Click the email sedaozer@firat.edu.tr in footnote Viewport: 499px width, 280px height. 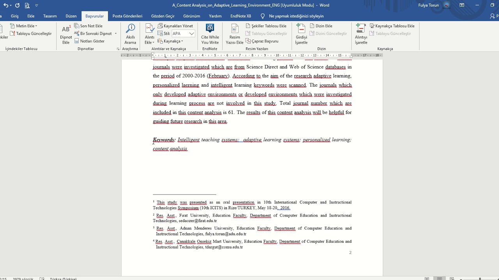tap(198, 221)
